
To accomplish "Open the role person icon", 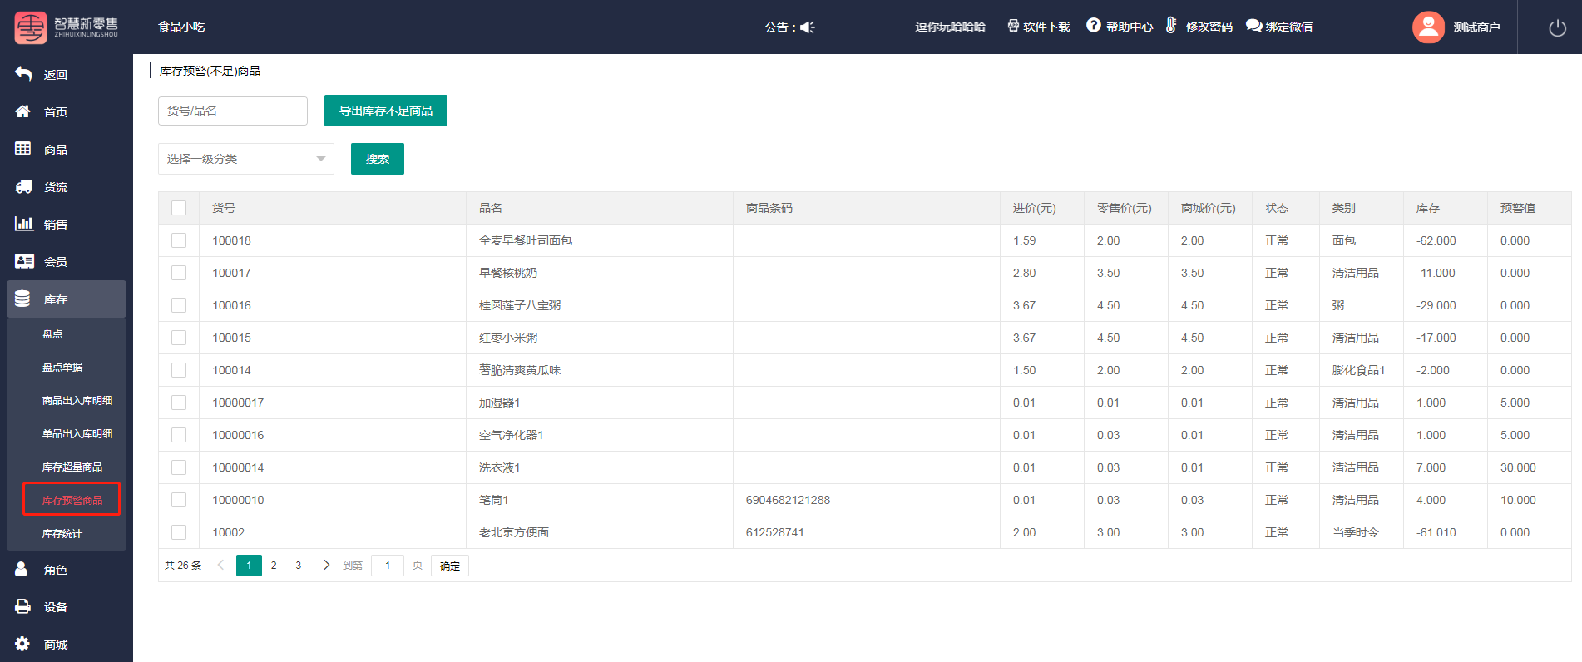I will point(22,569).
